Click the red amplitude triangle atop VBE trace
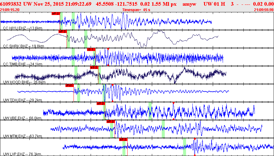Viewport: 274px width, 156px height. coord(173,103)
